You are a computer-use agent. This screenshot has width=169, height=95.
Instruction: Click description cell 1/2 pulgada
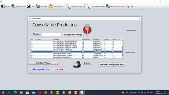(x=98, y=50)
